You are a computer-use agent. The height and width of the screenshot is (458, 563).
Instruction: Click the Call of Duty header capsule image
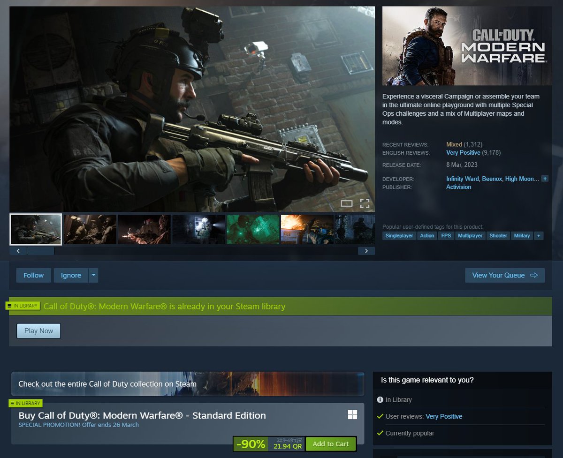pos(467,46)
